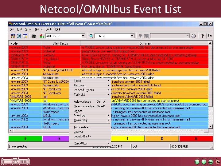Select the yellow VMWARE-2003 sql row
Viewport: 221px width, 166px height.
point(109,101)
